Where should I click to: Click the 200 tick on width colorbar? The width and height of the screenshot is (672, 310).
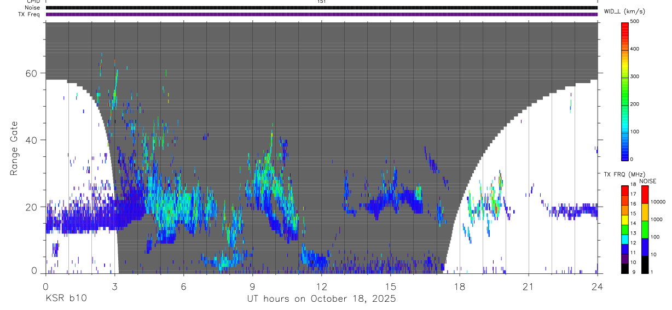[x=635, y=104]
